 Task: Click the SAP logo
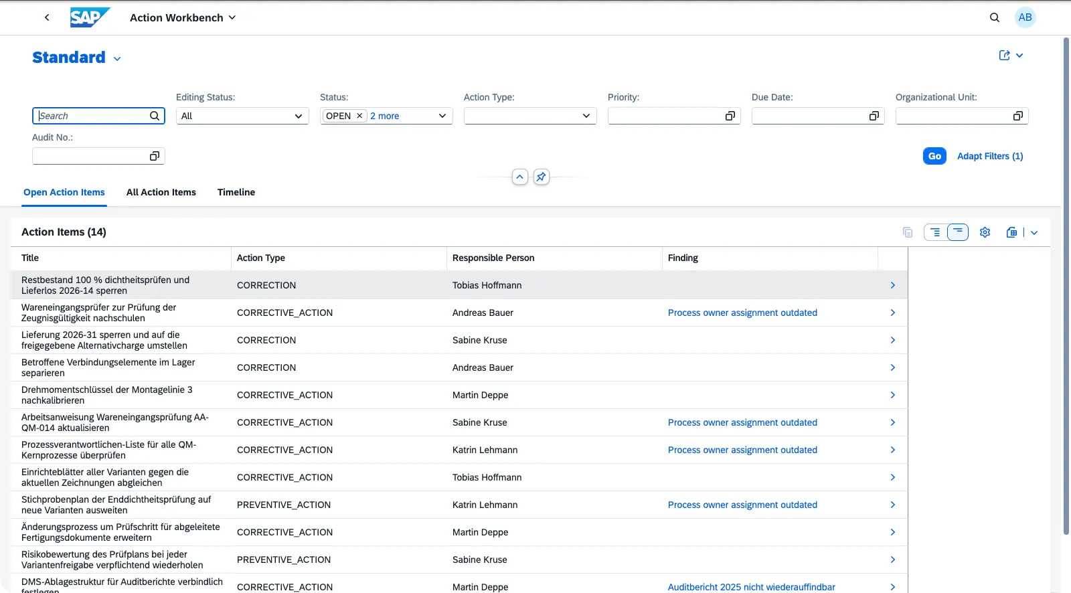[x=90, y=17]
